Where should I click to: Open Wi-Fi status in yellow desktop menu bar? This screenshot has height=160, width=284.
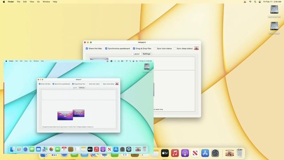[x=250, y=2]
